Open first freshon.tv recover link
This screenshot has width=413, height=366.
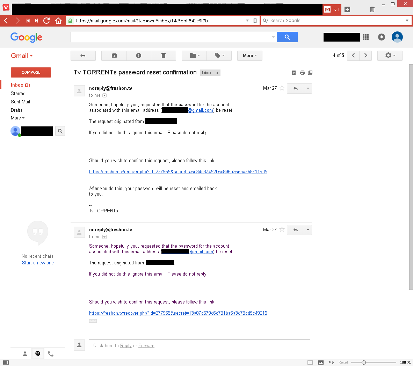click(x=178, y=172)
